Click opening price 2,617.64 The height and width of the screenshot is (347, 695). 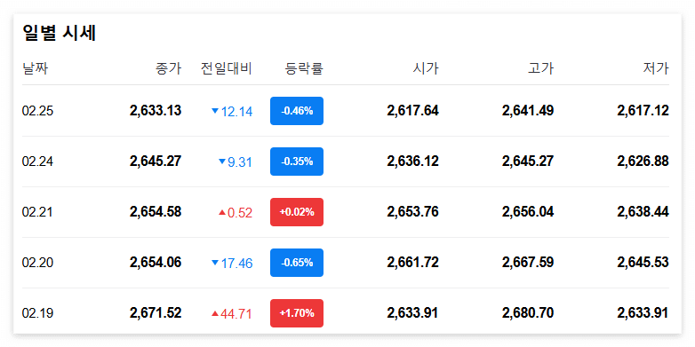(412, 111)
